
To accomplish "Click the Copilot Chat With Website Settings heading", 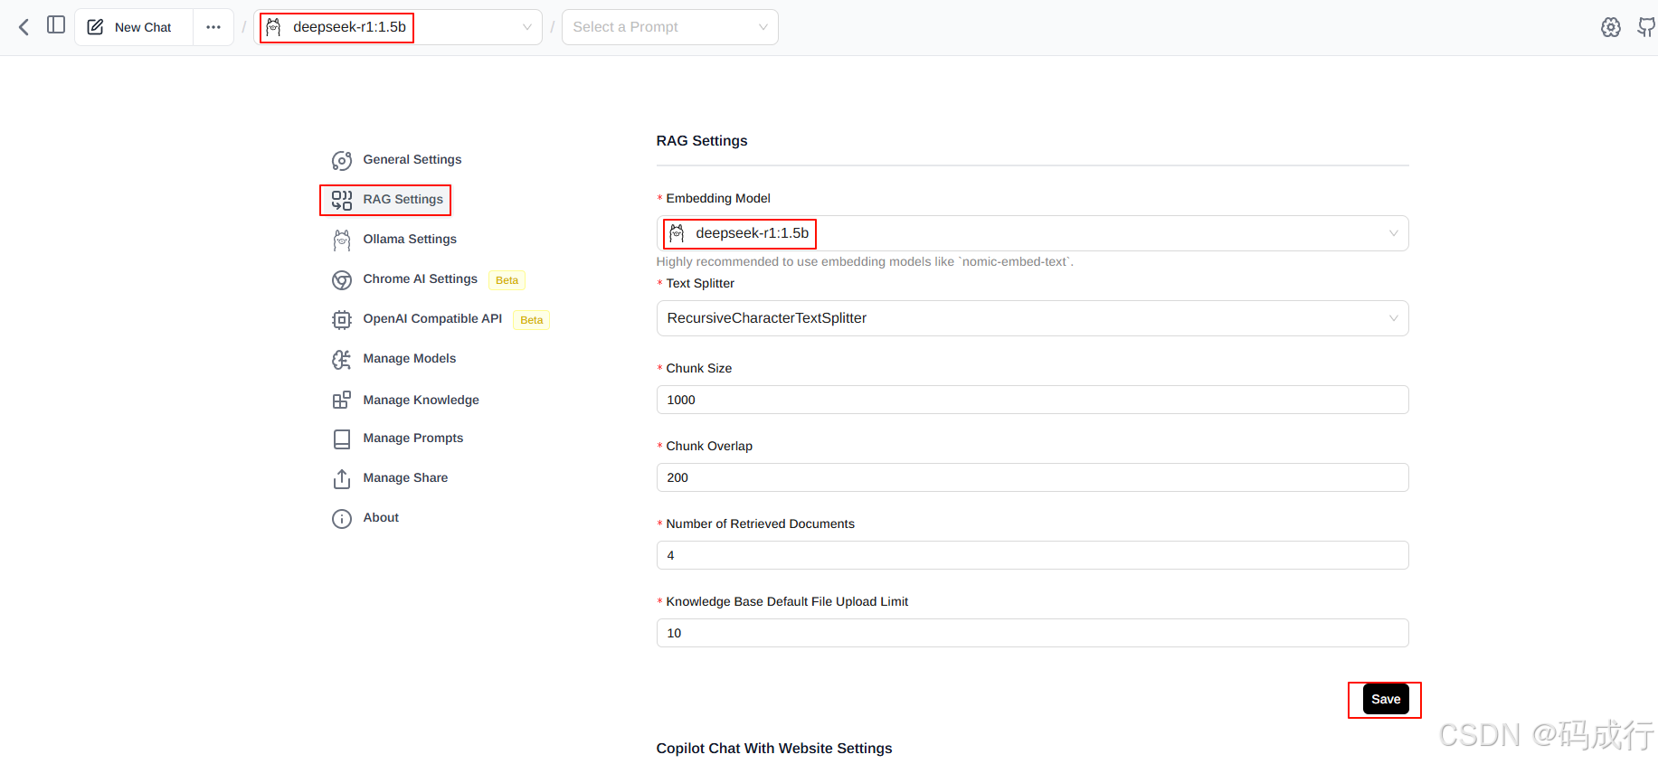I will pyautogui.click(x=774, y=749).
